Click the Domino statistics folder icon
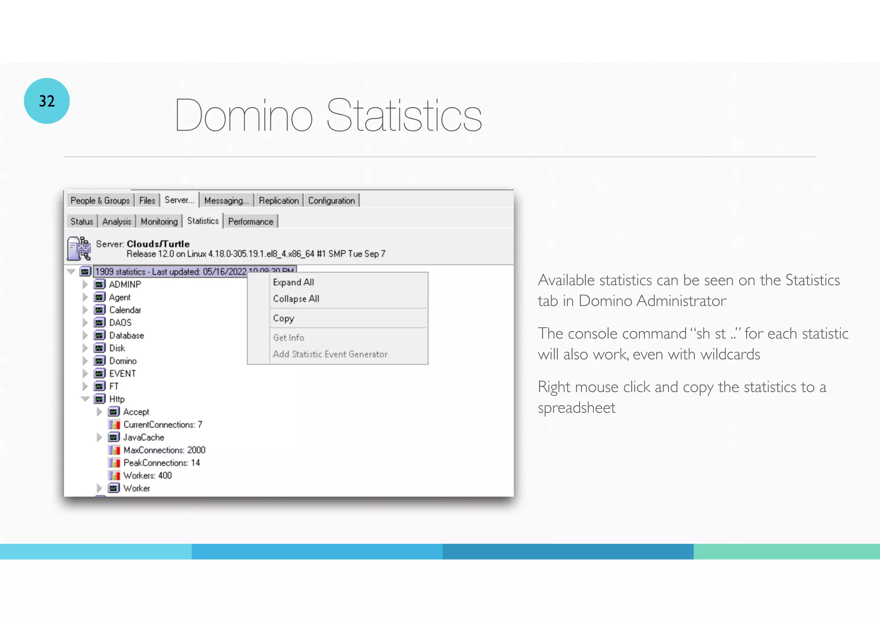The width and height of the screenshot is (880, 622). [100, 361]
